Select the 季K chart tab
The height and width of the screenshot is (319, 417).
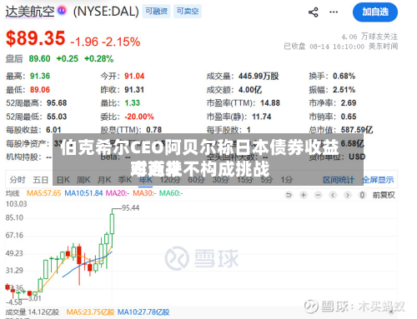click(125, 180)
